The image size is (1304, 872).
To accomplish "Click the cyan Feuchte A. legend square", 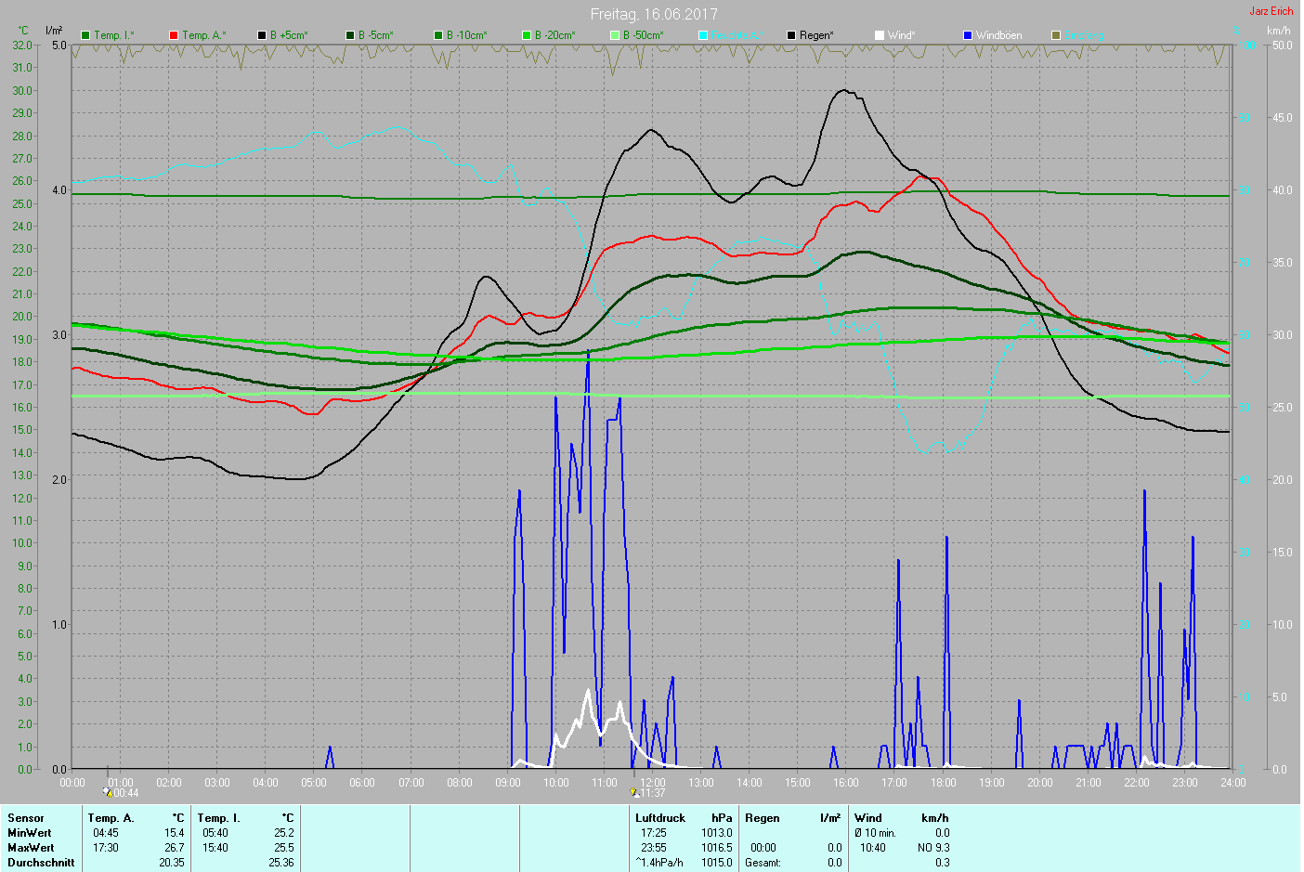I will [703, 35].
